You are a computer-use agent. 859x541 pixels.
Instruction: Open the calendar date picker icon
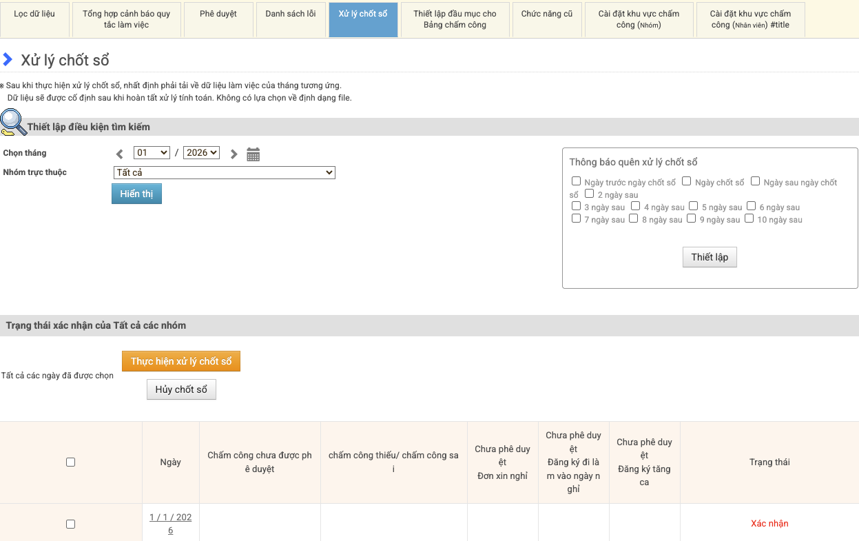(253, 154)
